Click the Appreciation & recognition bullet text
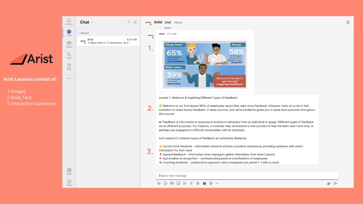Screen dimensions: 363x204 pyautogui.click(x=213, y=159)
